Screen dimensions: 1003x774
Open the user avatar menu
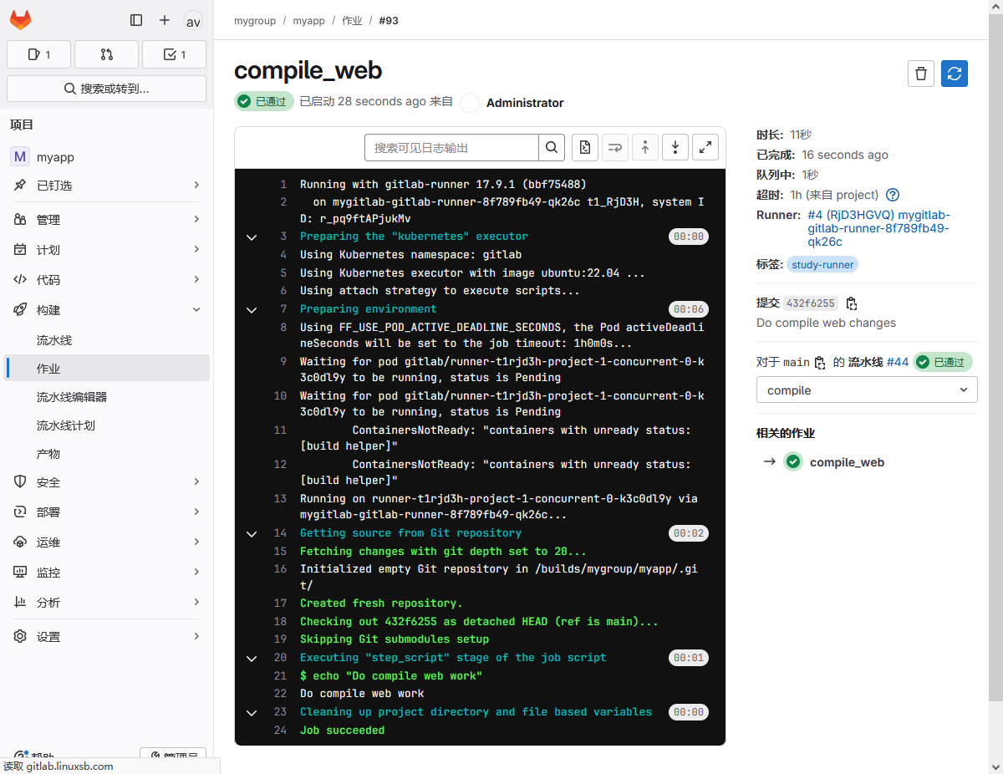click(193, 21)
